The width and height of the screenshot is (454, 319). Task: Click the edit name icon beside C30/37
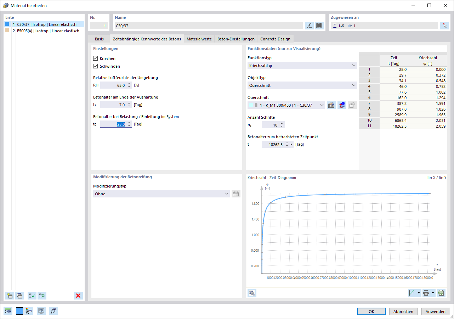(309, 26)
